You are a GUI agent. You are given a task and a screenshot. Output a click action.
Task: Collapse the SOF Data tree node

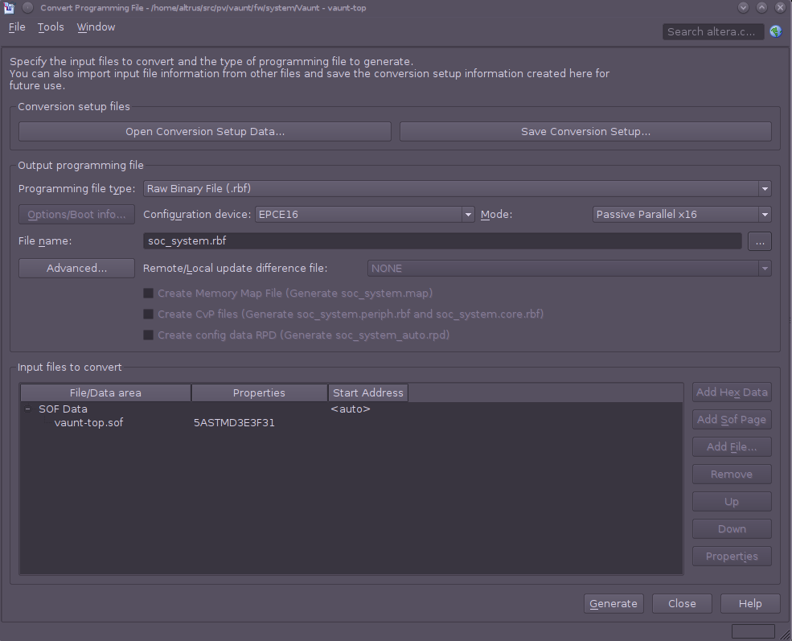point(27,409)
